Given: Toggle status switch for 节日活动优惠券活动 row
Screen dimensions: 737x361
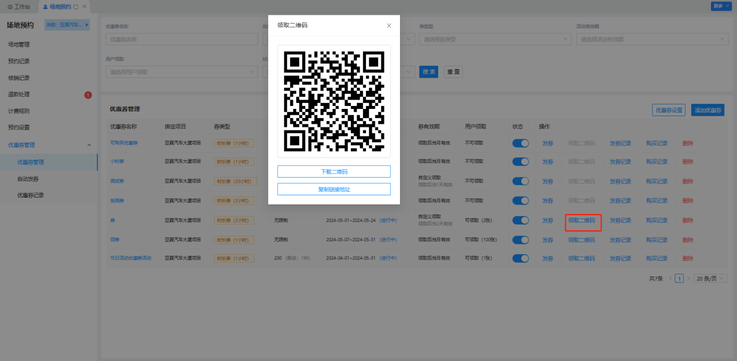Looking at the screenshot, I should tap(520, 258).
